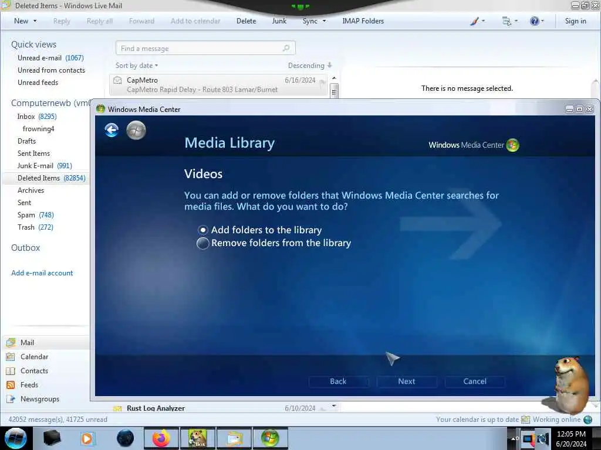The width and height of the screenshot is (601, 450).
Task: Click Forward in the toolbar
Action: click(141, 21)
